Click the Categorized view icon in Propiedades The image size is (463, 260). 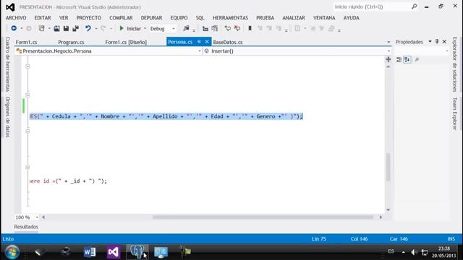[399, 60]
